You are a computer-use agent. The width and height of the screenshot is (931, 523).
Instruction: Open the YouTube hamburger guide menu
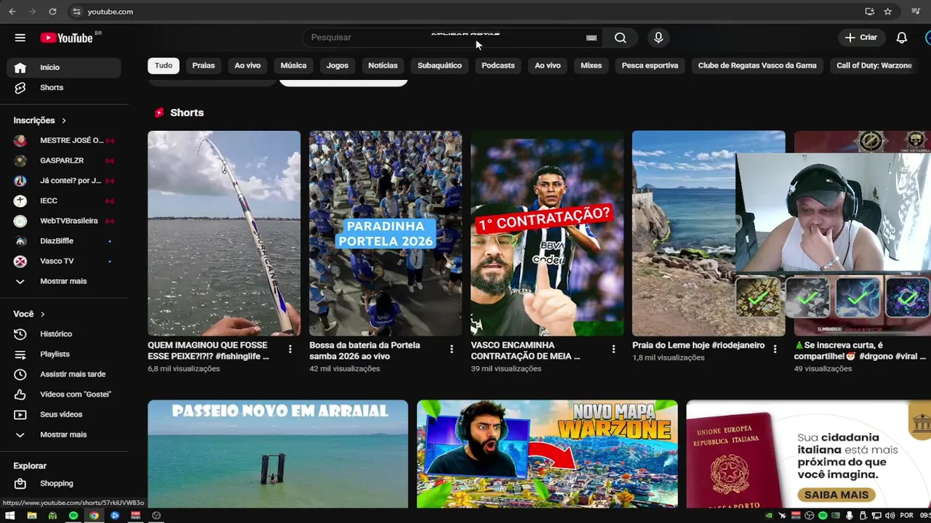(x=20, y=38)
